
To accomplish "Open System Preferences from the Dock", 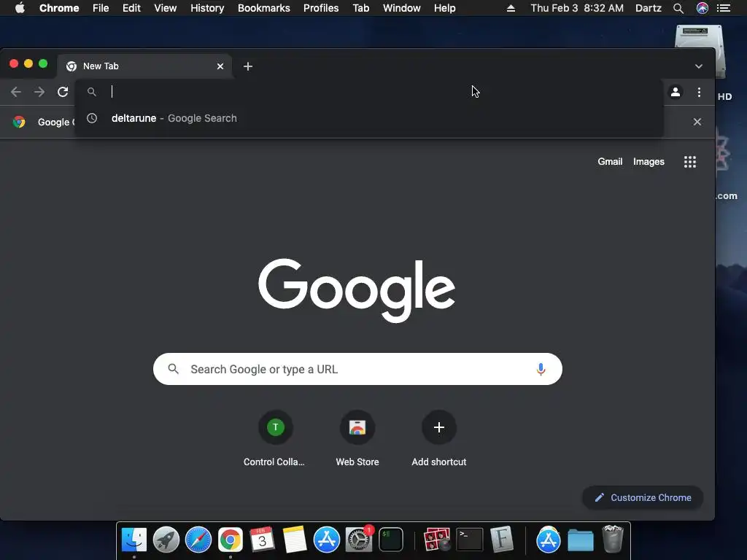I will 359,540.
